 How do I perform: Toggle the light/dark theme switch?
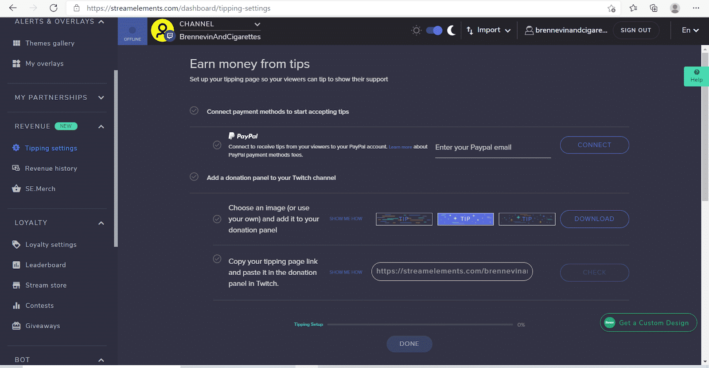pyautogui.click(x=434, y=30)
